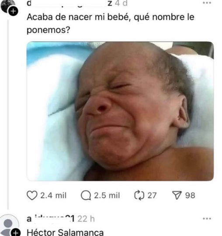
Task: Share the post via paper plane icon
Action: [x=177, y=195]
